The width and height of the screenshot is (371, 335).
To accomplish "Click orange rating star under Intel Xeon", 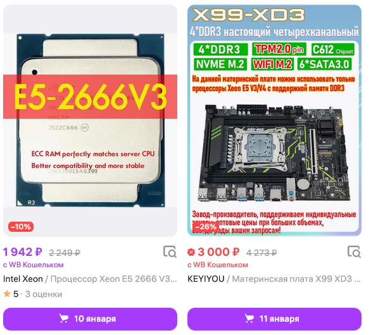I will [7, 294].
